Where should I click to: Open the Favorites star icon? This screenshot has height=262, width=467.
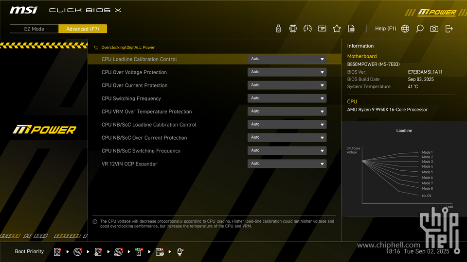[x=337, y=29]
